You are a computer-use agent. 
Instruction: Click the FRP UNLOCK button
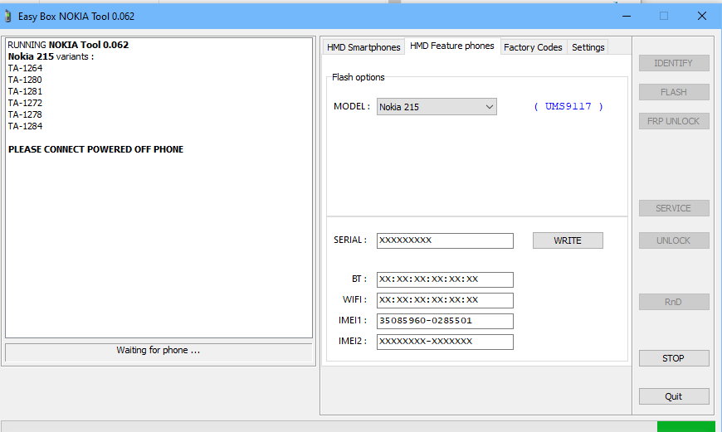click(x=674, y=121)
